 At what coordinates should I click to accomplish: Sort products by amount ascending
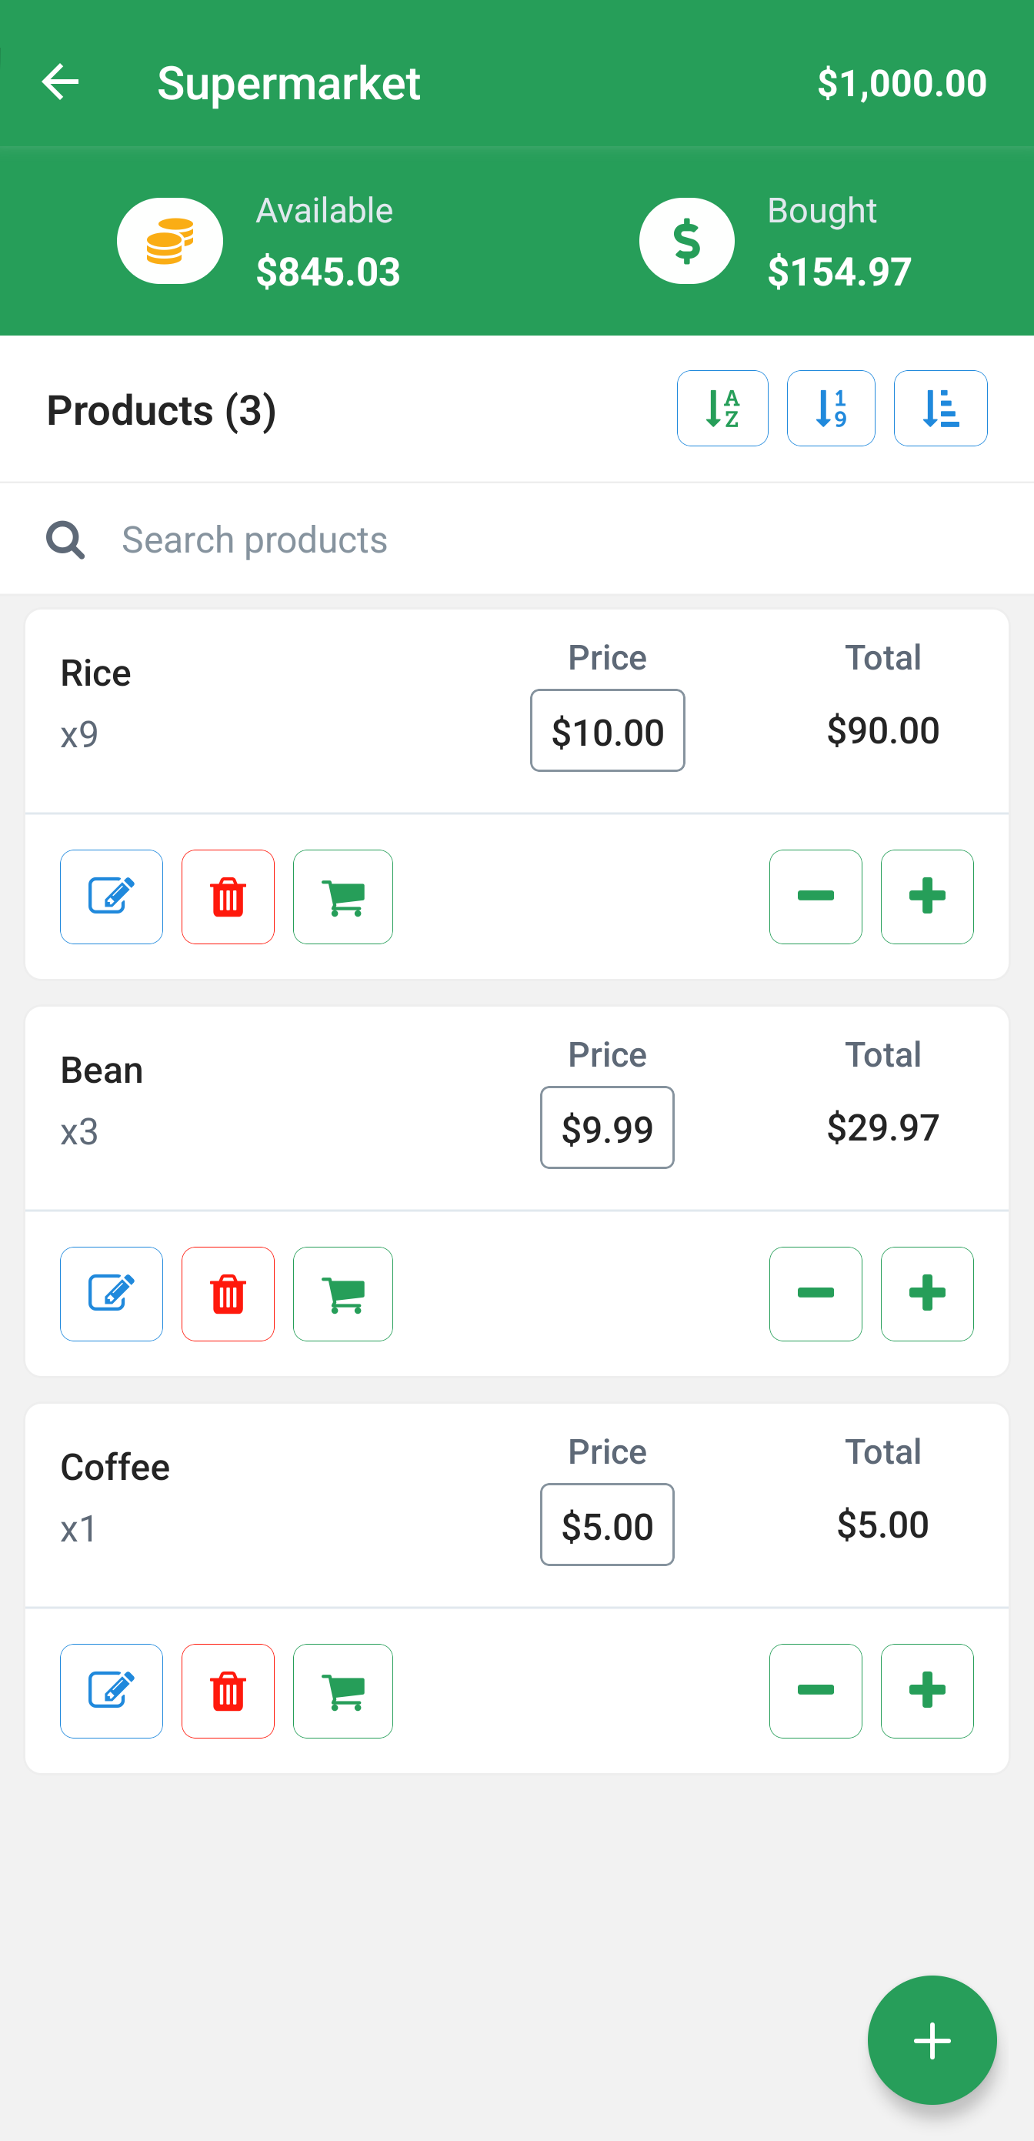pos(940,408)
